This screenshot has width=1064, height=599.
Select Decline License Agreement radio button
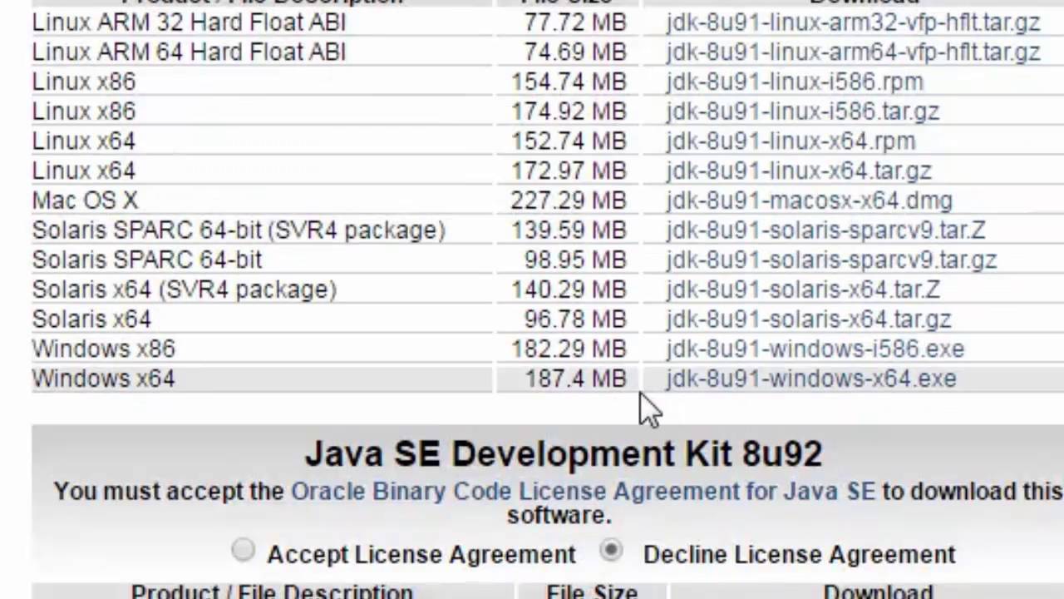coord(612,550)
